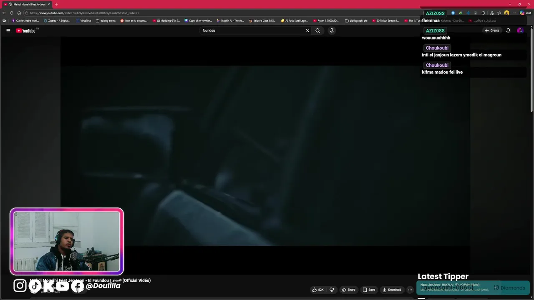Open the Modding GTA bookmark
This screenshot has width=534, height=300.
[x=166, y=20]
